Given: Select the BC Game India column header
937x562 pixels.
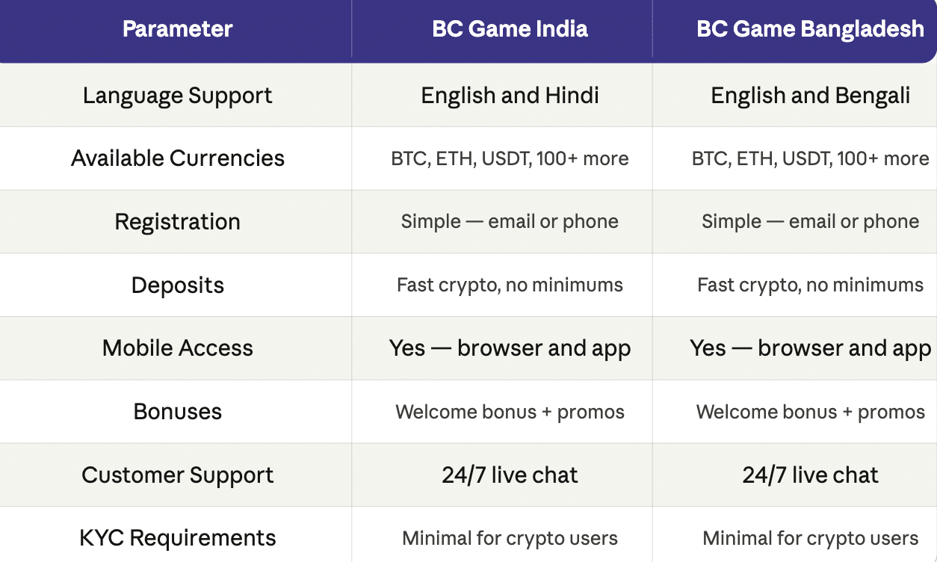Looking at the screenshot, I should 510,29.
